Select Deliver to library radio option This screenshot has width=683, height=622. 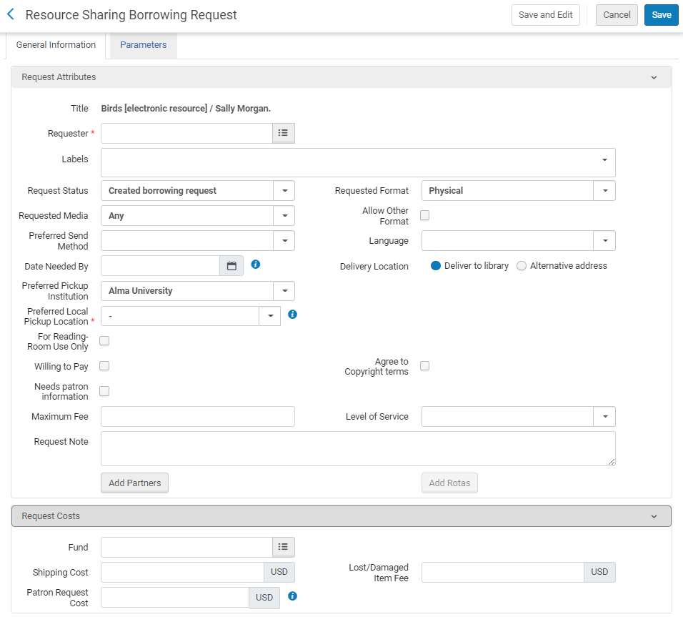pyautogui.click(x=436, y=266)
